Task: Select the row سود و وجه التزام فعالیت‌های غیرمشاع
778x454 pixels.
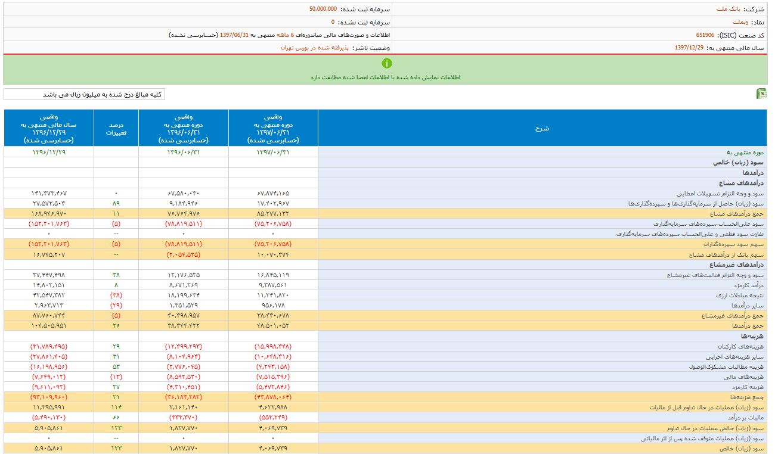Action: tap(385, 275)
